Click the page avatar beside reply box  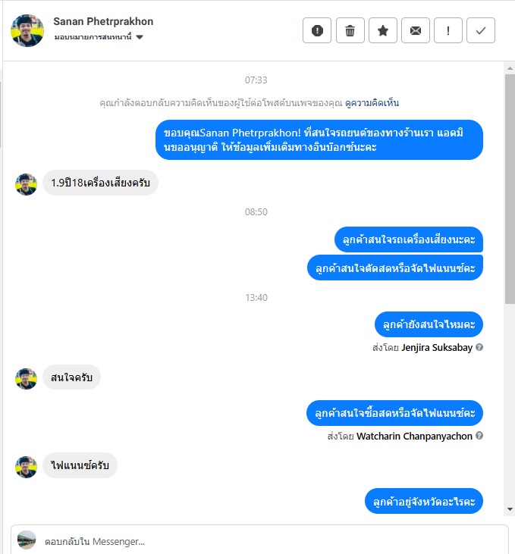[x=27, y=540]
